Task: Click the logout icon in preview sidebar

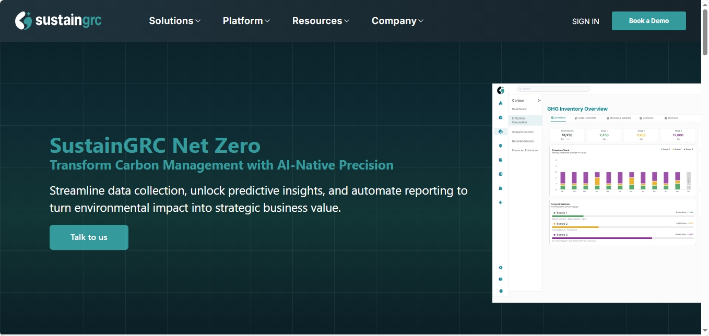Action: pyautogui.click(x=501, y=291)
